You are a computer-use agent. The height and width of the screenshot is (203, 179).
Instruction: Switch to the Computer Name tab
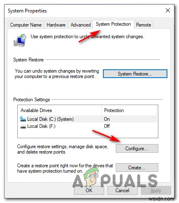click(26, 25)
